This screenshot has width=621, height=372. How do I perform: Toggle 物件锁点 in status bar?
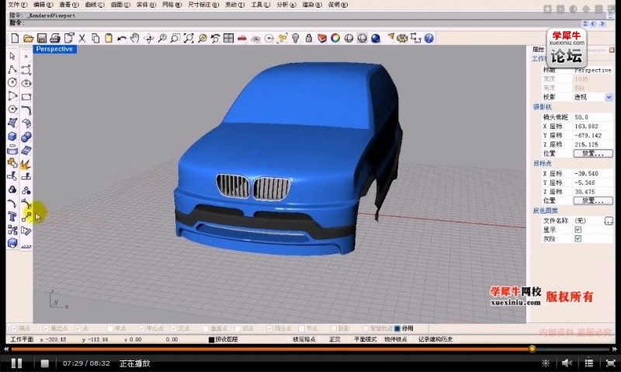pyautogui.click(x=395, y=339)
